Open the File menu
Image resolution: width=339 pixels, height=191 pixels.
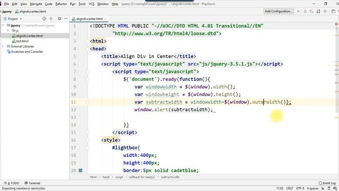tap(6, 4)
